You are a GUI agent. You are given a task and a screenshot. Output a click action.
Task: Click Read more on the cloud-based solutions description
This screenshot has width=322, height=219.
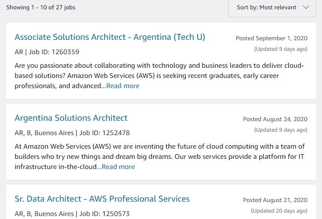122,86
